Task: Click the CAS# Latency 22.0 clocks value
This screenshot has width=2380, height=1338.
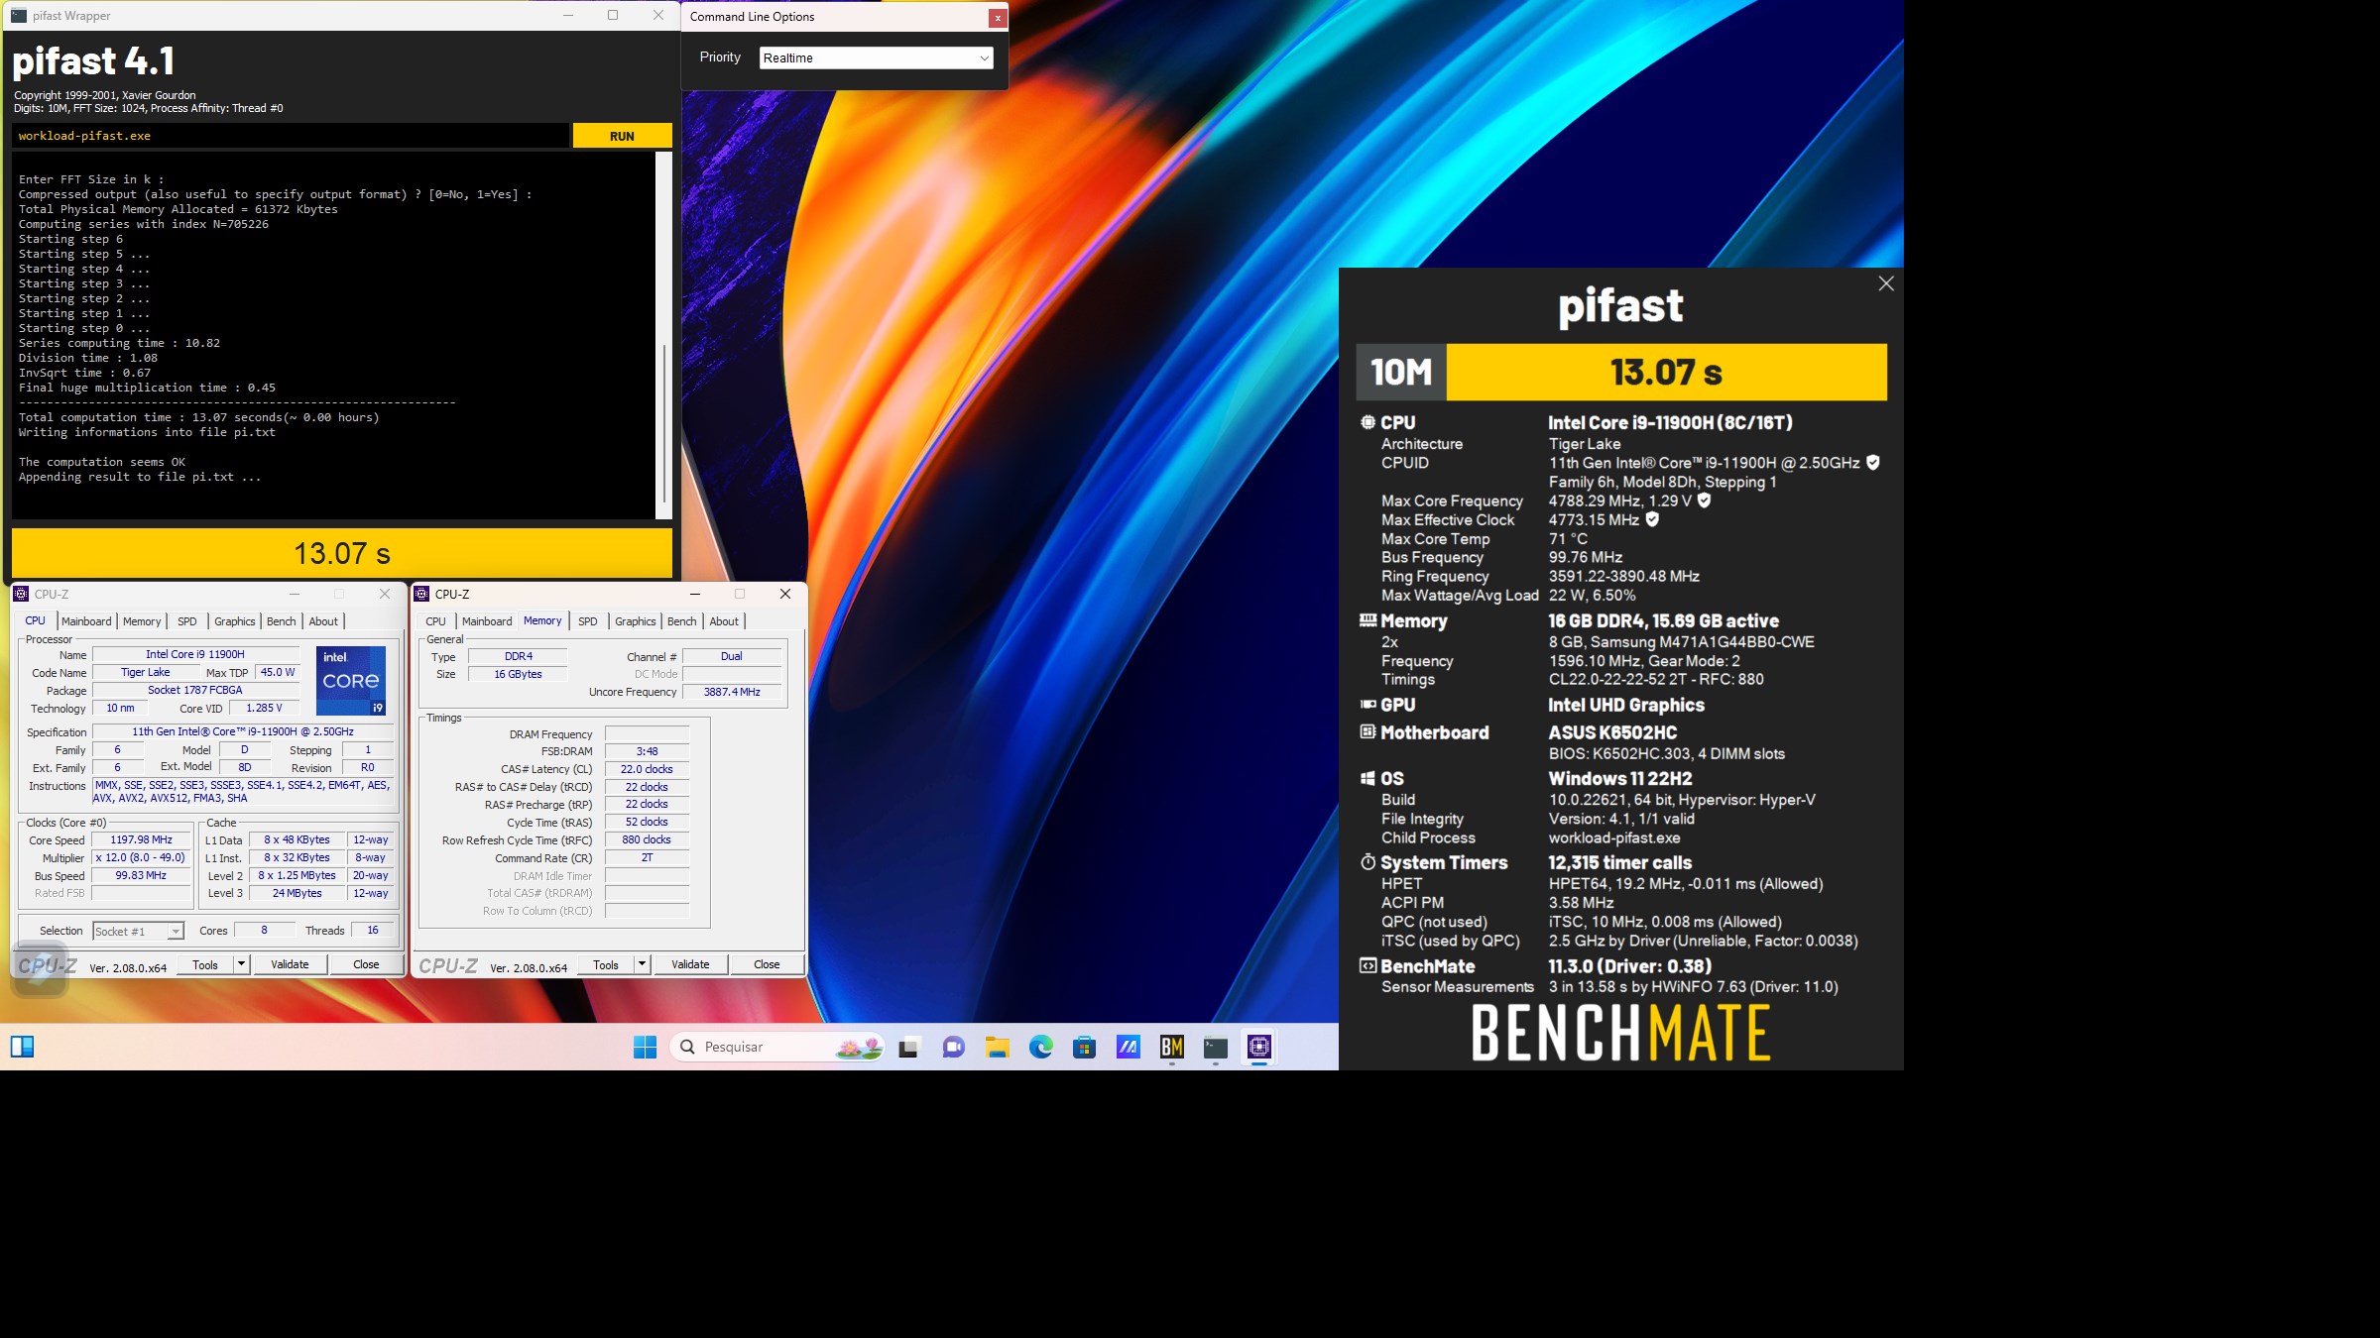Action: point(647,769)
